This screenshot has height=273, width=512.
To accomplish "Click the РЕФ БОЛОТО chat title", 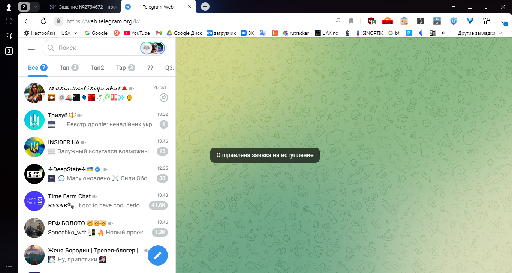I will point(67,223).
